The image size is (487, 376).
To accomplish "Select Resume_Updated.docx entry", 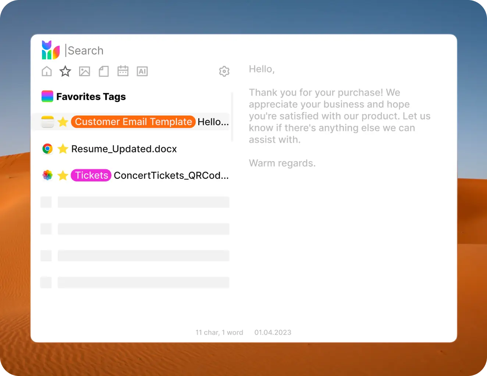I will click(x=124, y=149).
